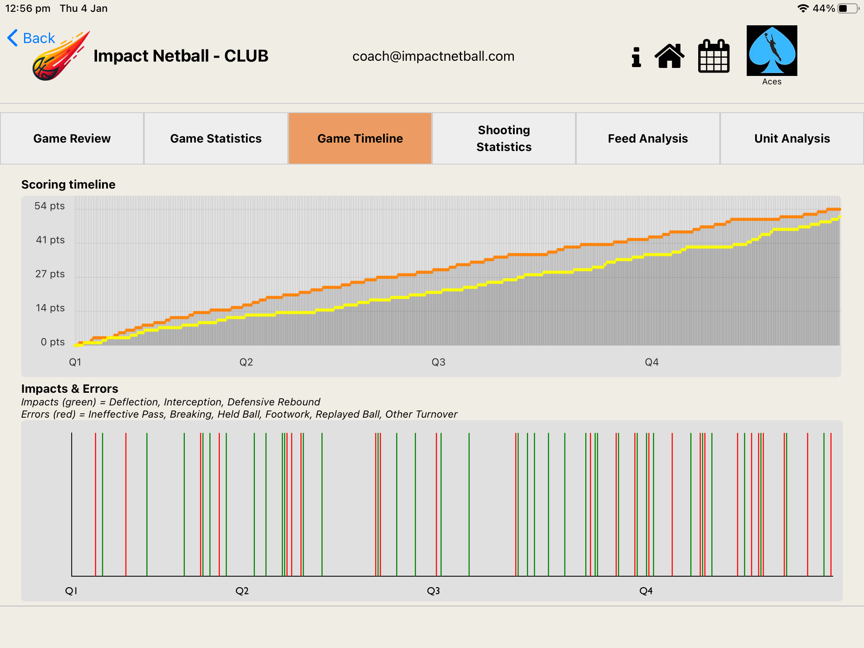Image resolution: width=864 pixels, height=648 pixels.
Task: Switch to the Game Review tab
Action: [72, 138]
